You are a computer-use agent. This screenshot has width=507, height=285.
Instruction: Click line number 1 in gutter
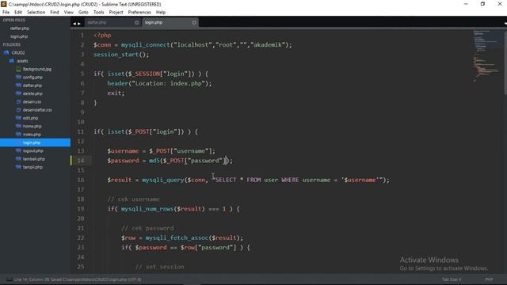point(82,35)
